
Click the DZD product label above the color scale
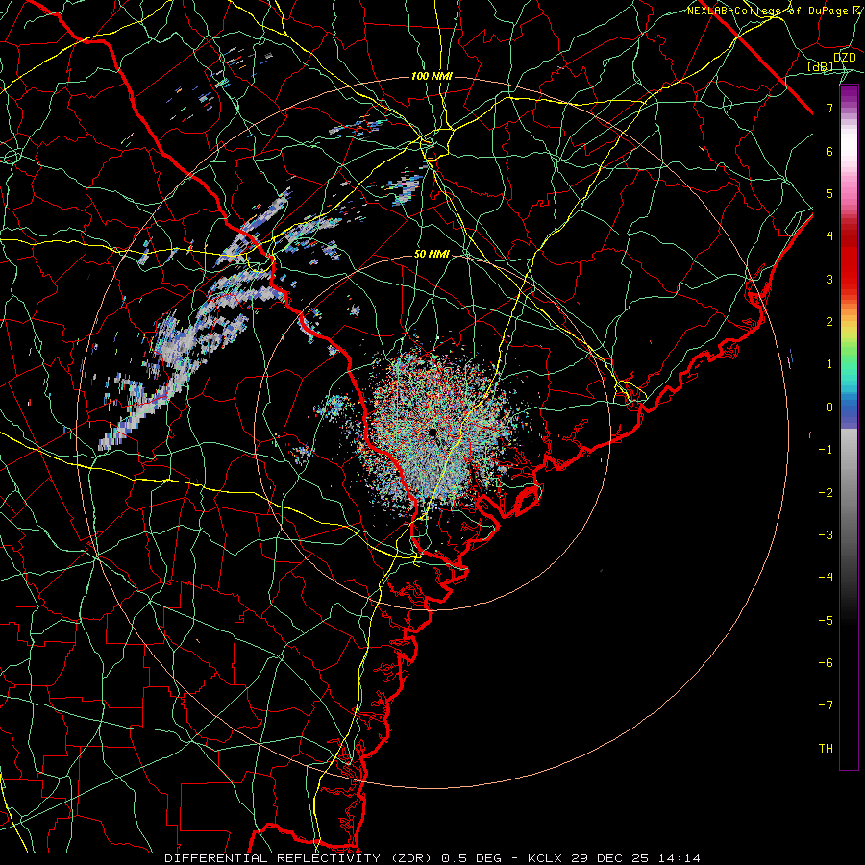point(845,58)
